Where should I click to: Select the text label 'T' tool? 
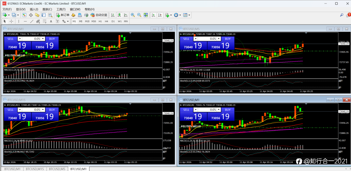click(58, 21)
